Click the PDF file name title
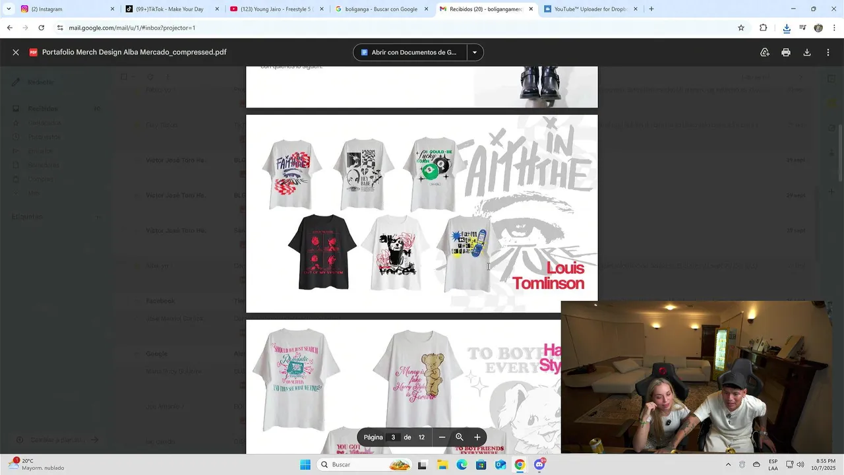844x475 pixels. (x=135, y=52)
